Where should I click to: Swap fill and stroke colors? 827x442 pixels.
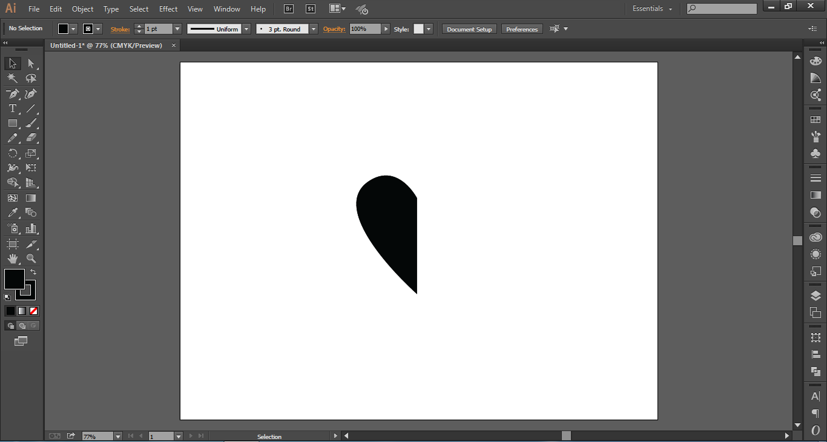point(34,272)
